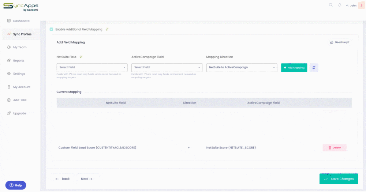Click the Add-Ons sidebar icon
Viewport: 366px width, 192px height.
[9, 100]
